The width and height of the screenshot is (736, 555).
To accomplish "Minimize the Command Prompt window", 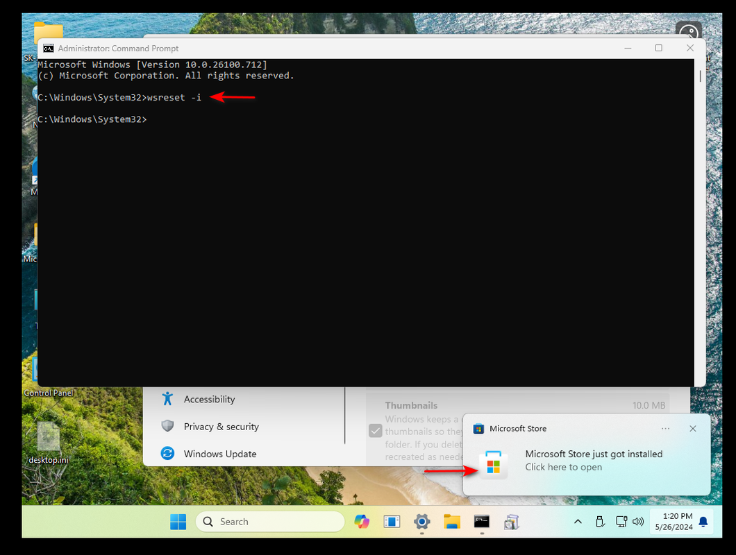I will [628, 49].
